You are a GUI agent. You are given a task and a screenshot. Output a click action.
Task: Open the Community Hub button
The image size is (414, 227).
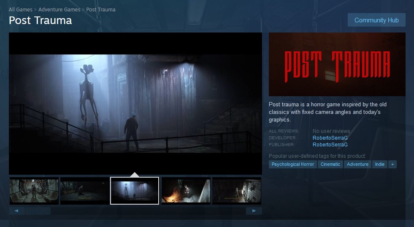point(376,20)
